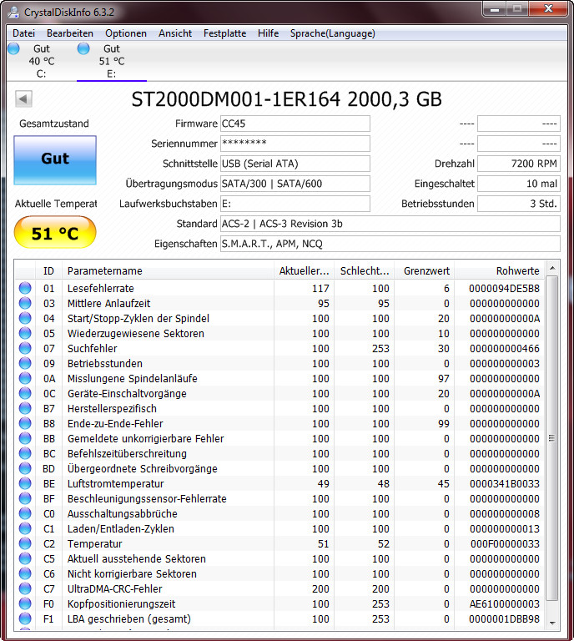Click status orb of Gemeldete unkorrigierbare Fehler row
Viewport: 574px width, 641px height.
(25, 438)
